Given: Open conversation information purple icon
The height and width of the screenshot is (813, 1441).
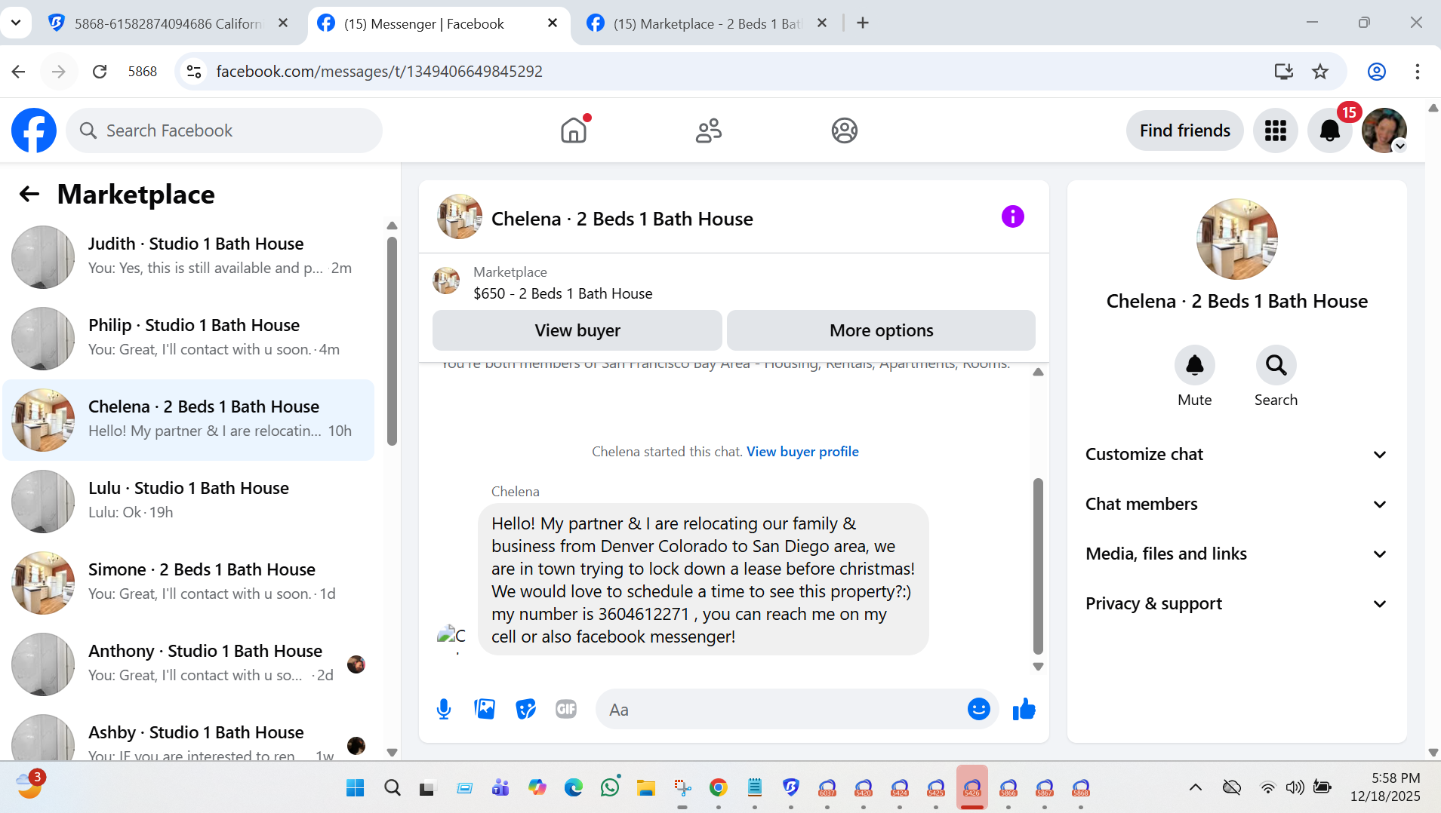Looking at the screenshot, I should click(x=1013, y=217).
